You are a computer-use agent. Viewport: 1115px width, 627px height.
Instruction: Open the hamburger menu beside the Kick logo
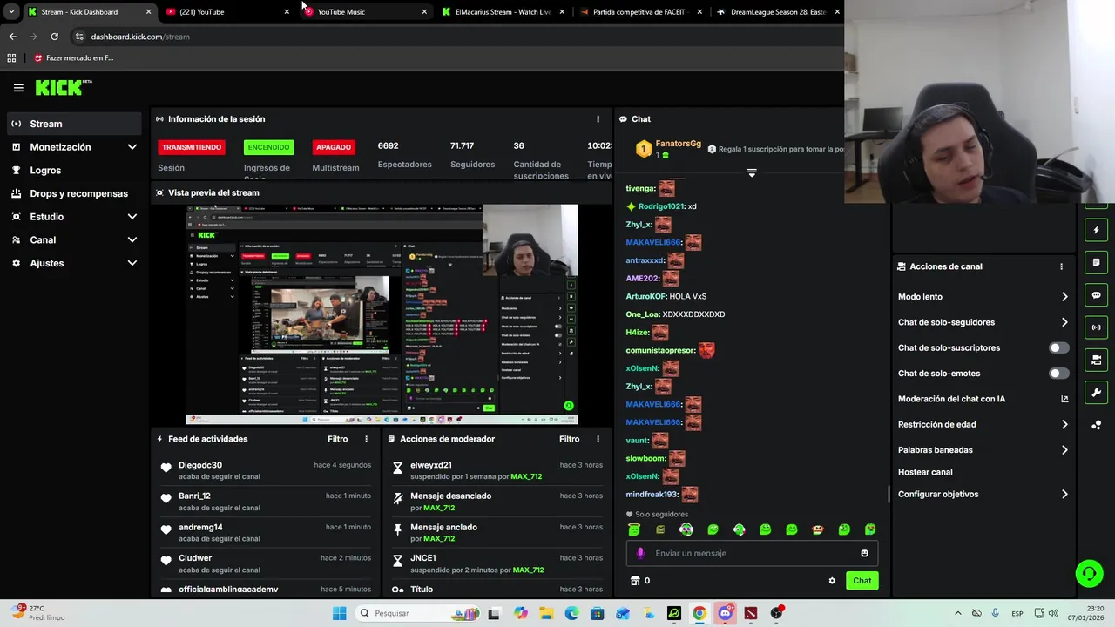[18, 88]
